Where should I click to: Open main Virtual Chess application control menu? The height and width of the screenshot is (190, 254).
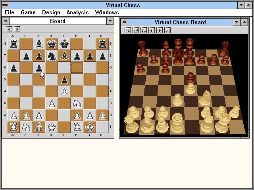coord(4,5)
